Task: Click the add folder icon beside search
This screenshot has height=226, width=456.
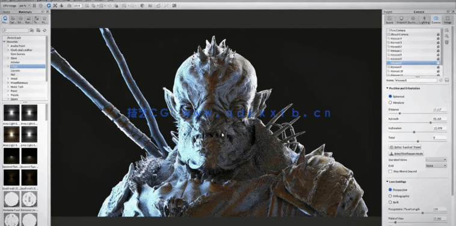Action: [32, 30]
